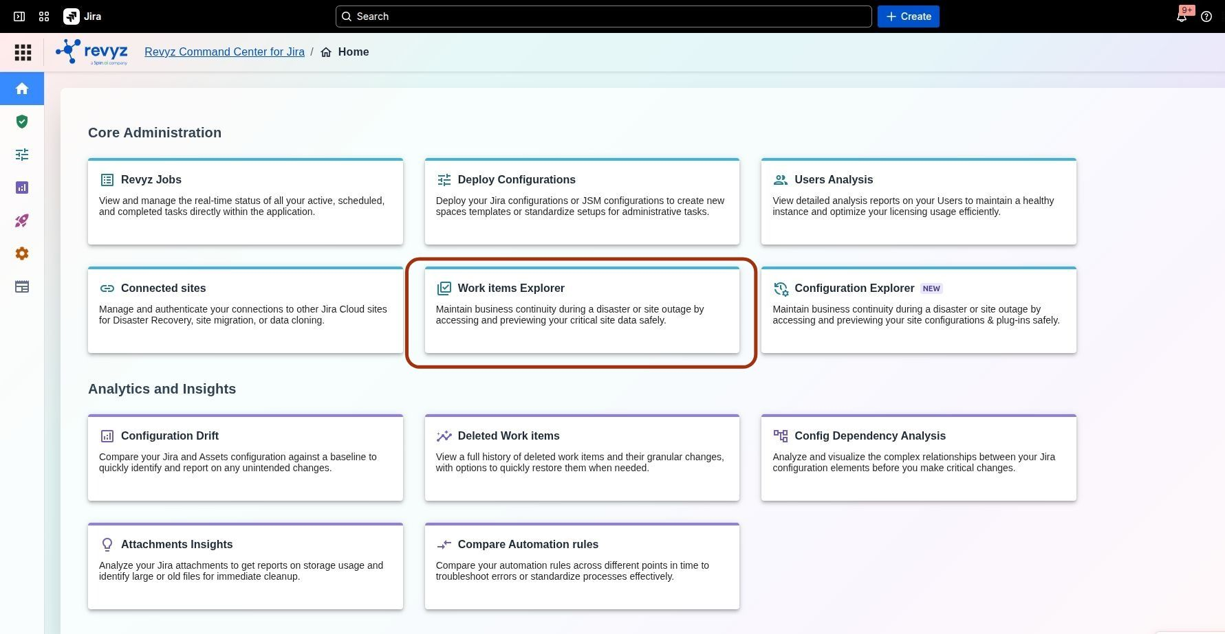Click the Revyz Jobs list icon
The height and width of the screenshot is (634, 1225).
107,180
